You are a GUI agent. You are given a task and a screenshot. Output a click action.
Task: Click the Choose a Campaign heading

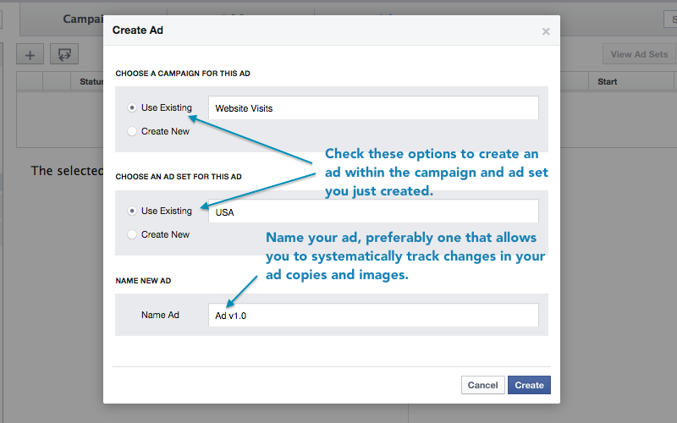click(x=183, y=74)
